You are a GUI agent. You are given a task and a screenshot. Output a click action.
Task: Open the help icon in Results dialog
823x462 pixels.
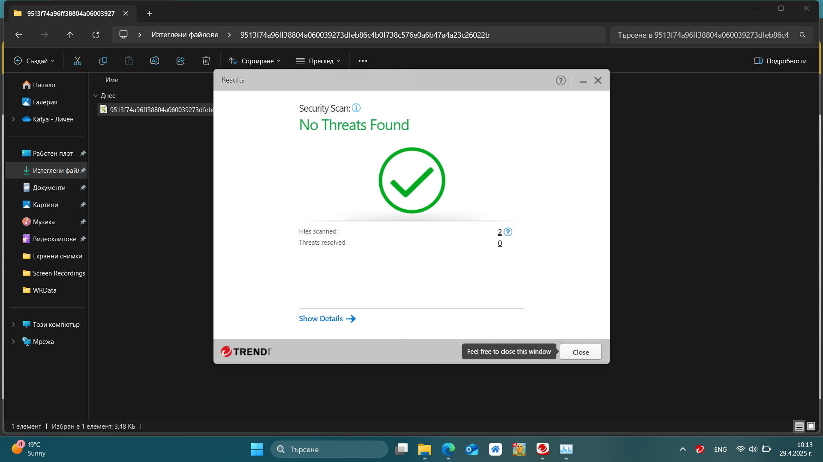(561, 80)
